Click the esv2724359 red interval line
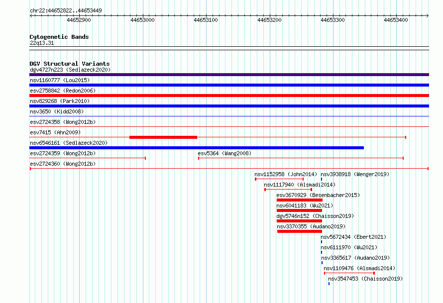Screen dimensions: 443x303 click(x=88, y=158)
